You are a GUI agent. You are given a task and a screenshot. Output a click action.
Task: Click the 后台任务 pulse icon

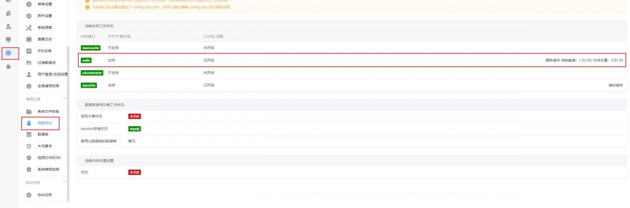click(29, 195)
